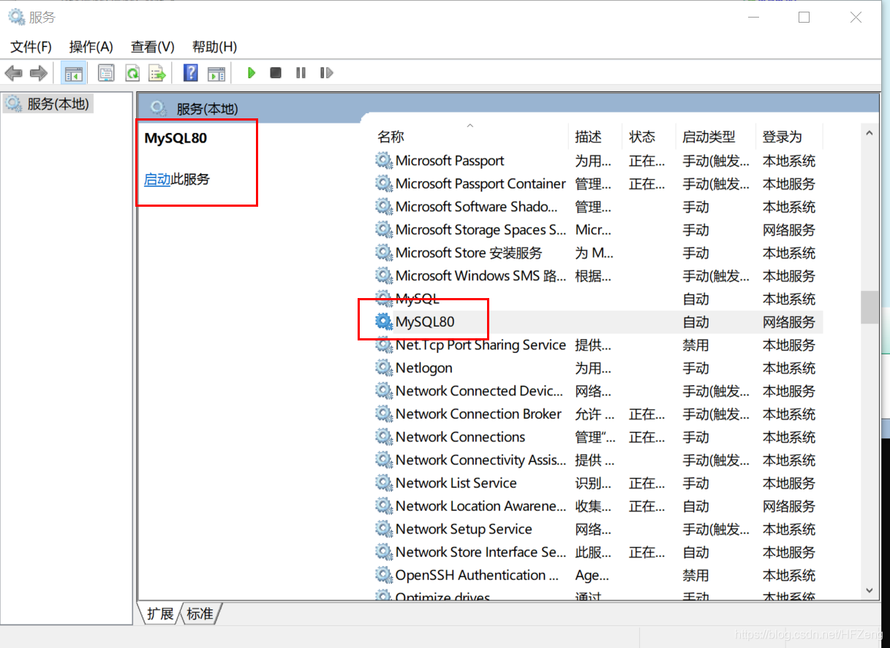
Task: Click the 服务 window title icon
Action: pyautogui.click(x=16, y=17)
